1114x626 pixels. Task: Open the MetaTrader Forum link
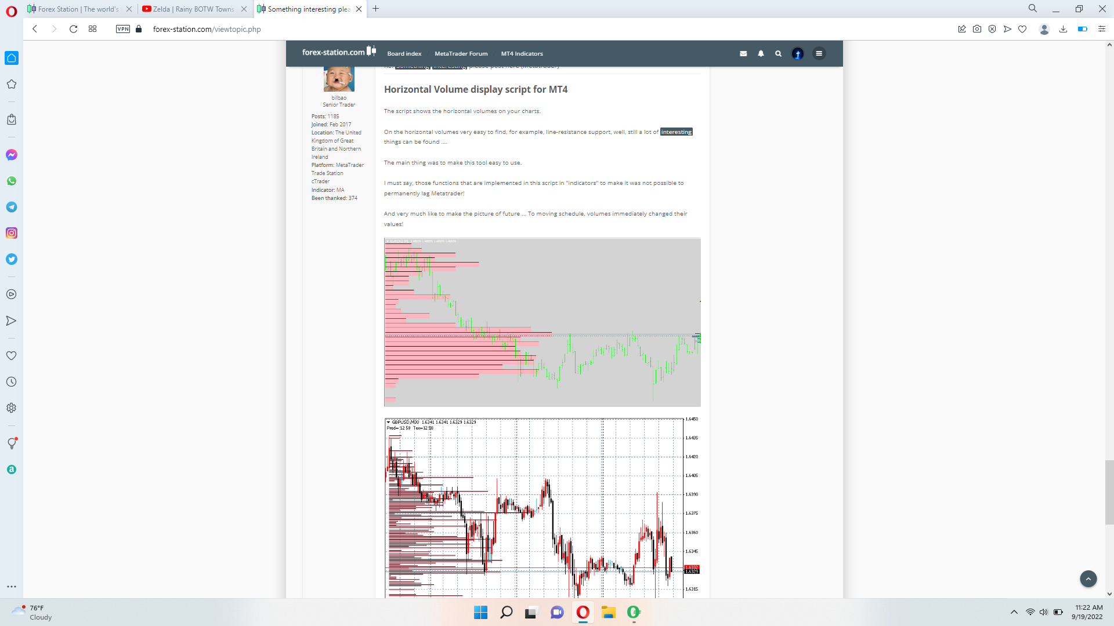(x=461, y=53)
